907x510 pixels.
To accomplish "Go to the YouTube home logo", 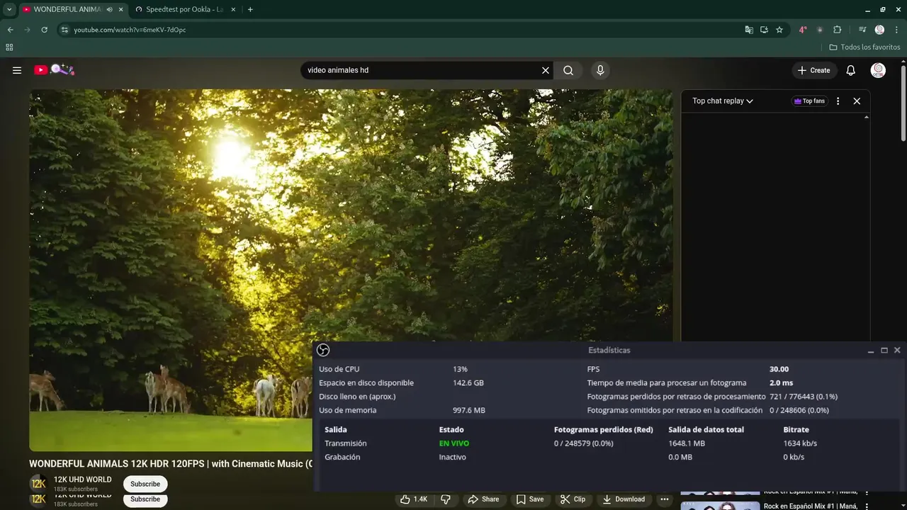I will coord(55,69).
